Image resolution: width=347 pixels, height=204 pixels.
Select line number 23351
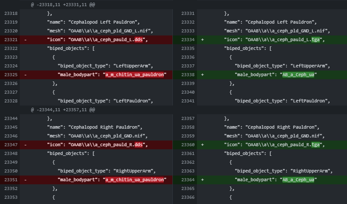point(11,180)
